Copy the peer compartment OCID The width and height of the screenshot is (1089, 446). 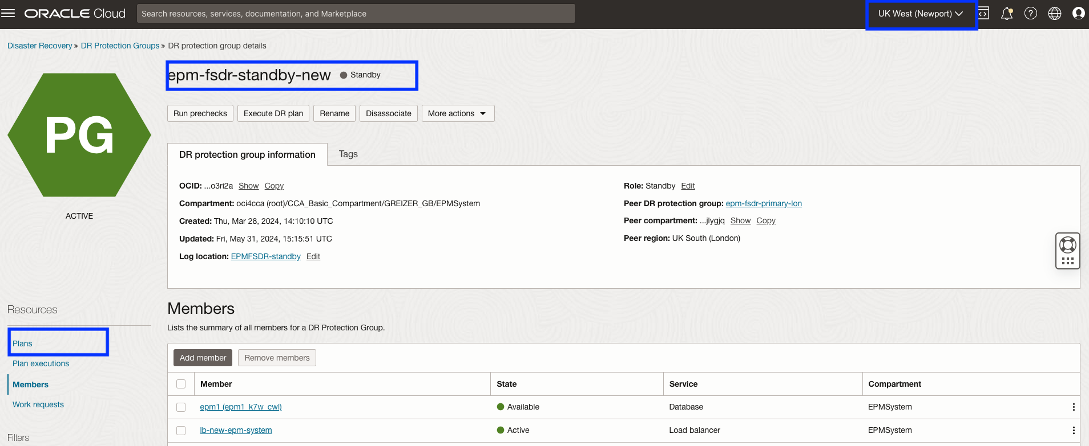[x=766, y=220]
